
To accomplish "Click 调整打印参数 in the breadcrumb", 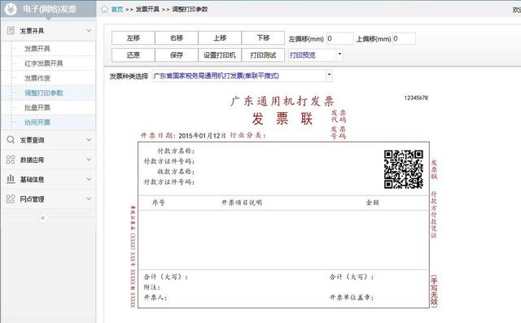I will pos(190,9).
